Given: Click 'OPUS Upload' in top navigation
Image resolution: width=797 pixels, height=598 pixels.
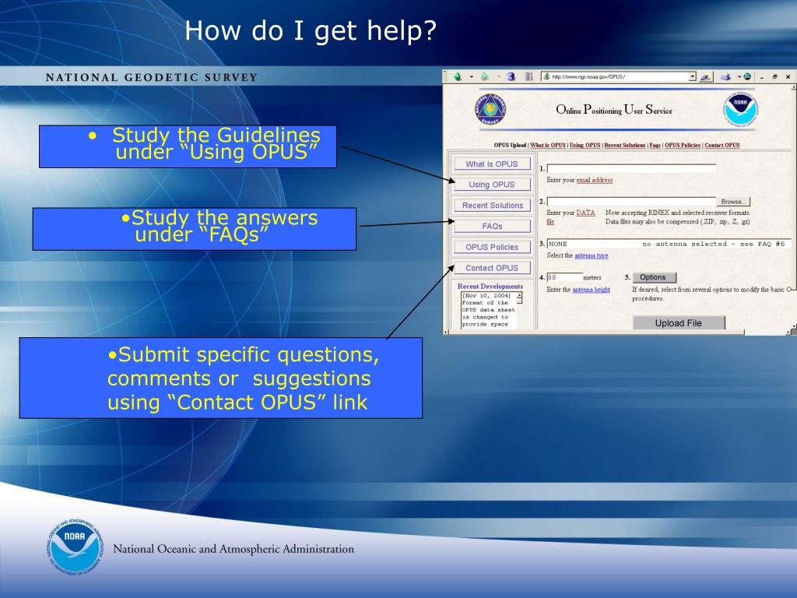Looking at the screenshot, I should tap(510, 145).
